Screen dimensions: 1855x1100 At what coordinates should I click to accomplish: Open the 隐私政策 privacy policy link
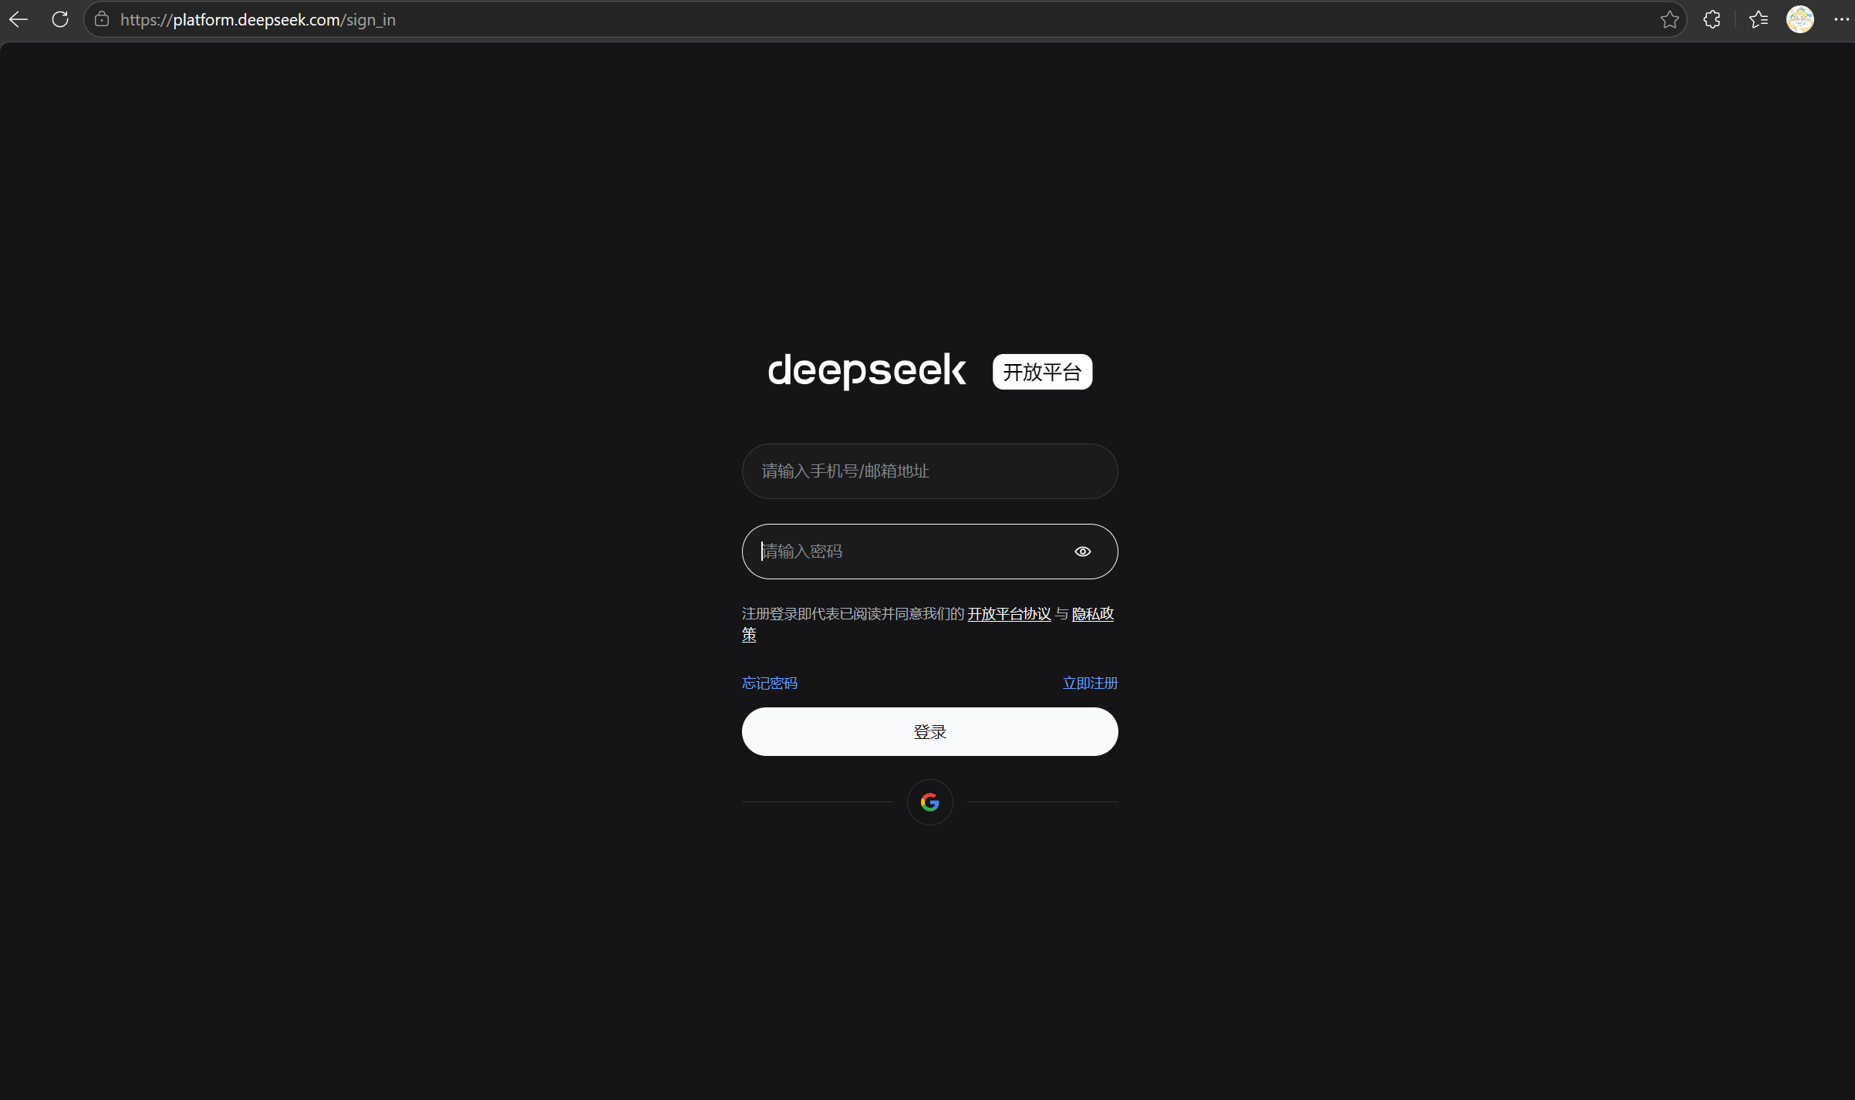coord(1092,614)
